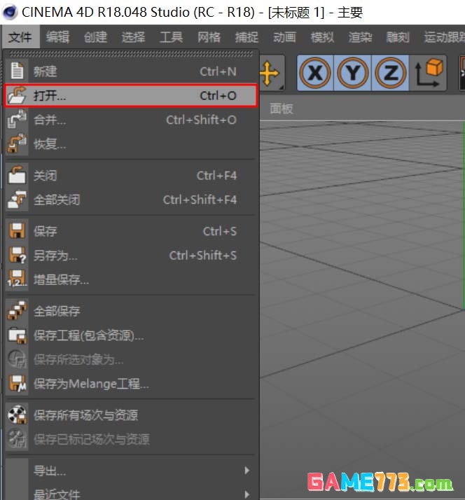Choose 另存为... menu entry

(130, 255)
